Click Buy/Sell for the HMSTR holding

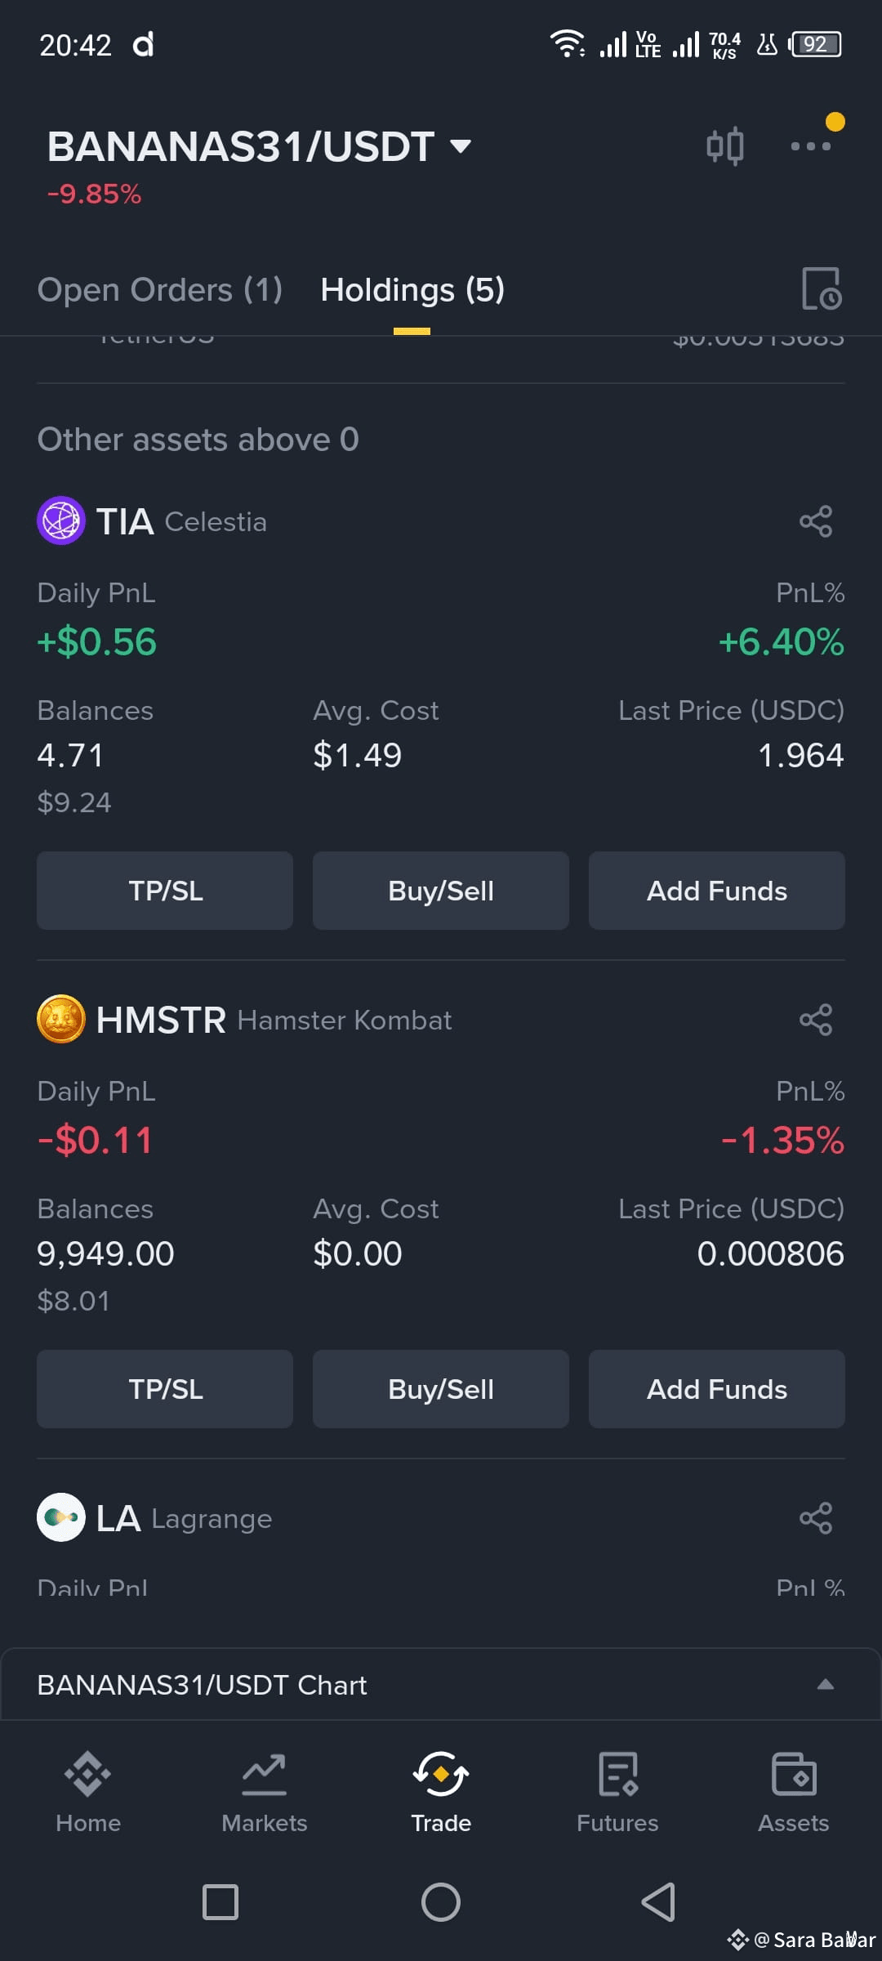[x=441, y=1389]
